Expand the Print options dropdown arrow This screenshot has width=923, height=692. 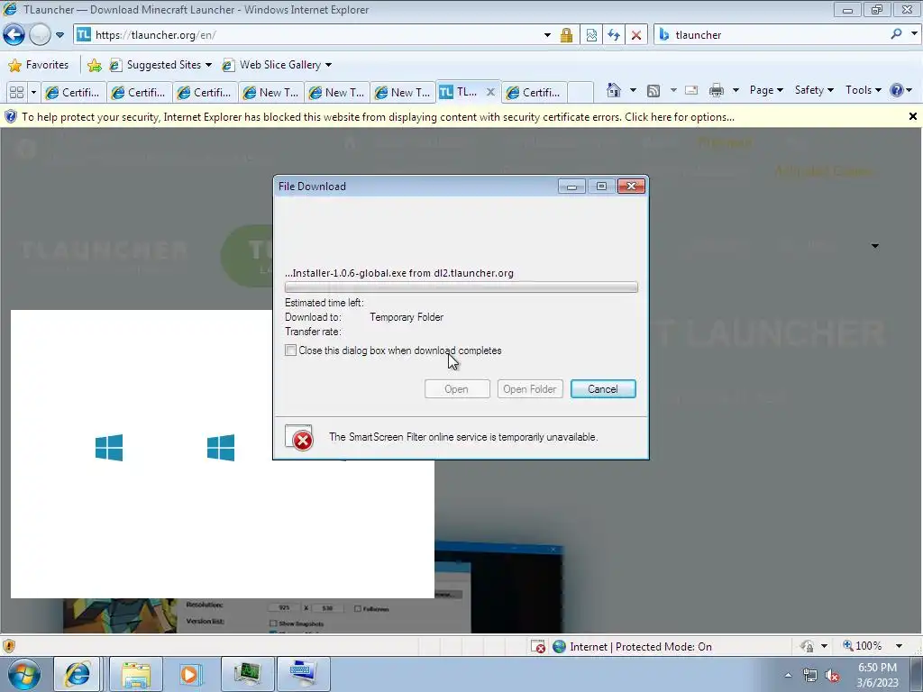736,90
